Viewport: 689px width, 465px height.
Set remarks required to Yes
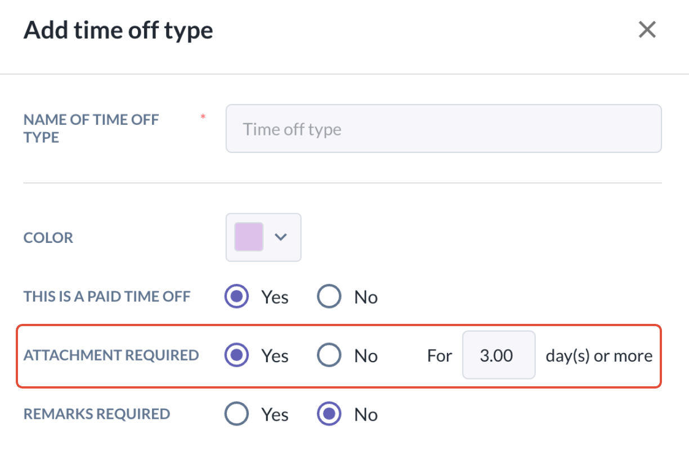click(x=236, y=414)
